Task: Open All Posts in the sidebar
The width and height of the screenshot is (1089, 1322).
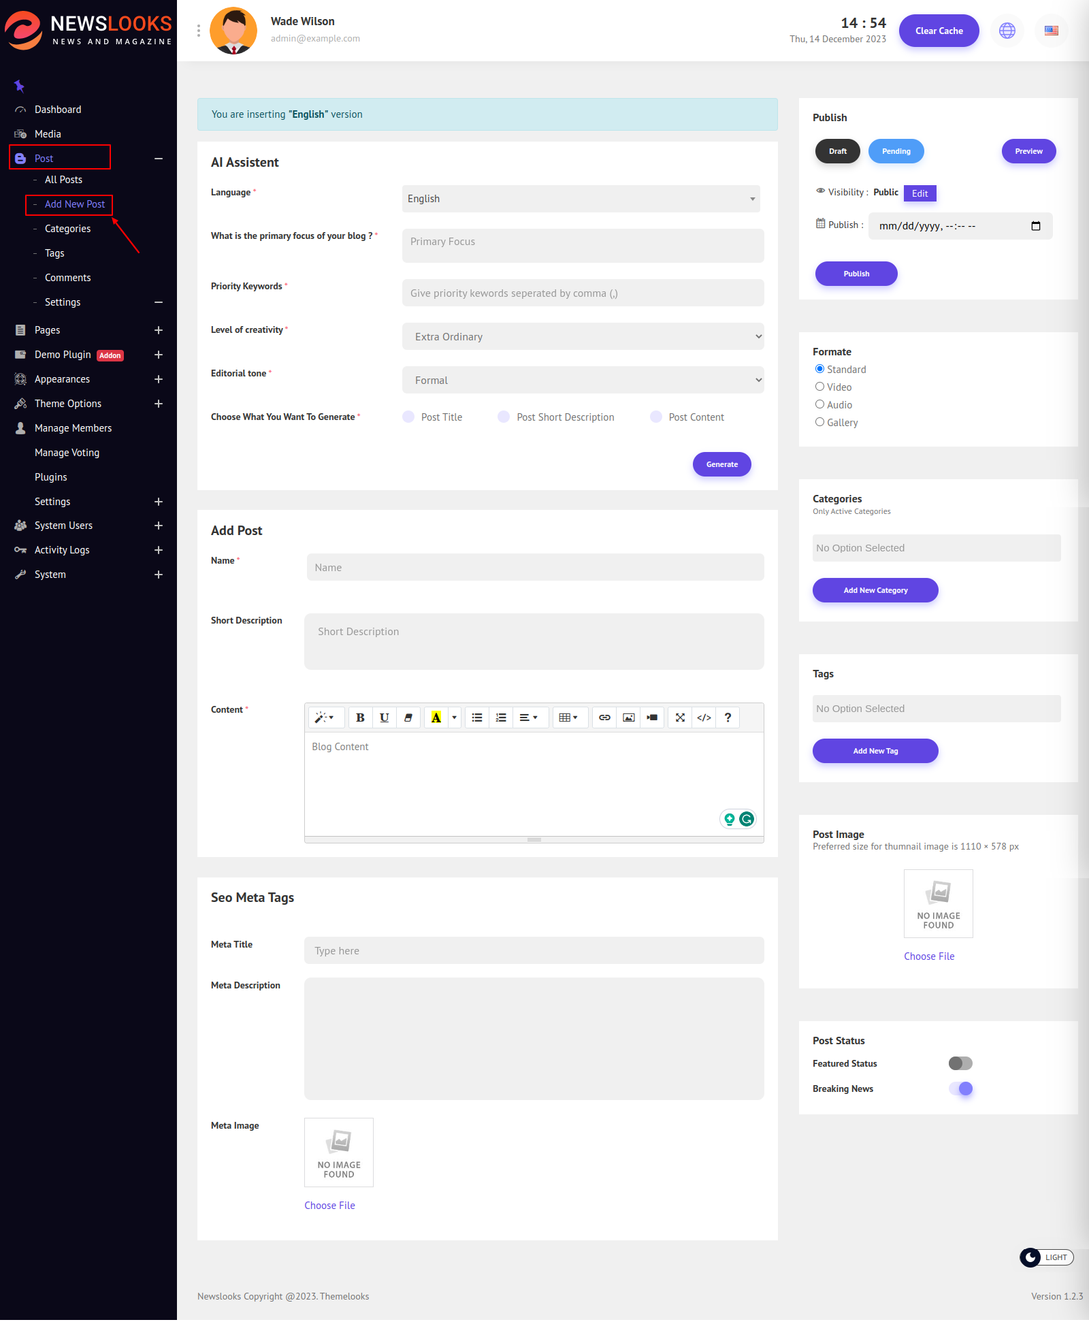Action: pyautogui.click(x=63, y=180)
